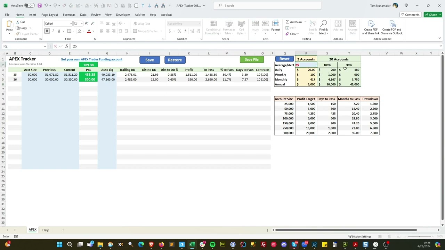Viewport: 445px width, 250px height.
Task: Switch to the Acrobat ribbon tab
Action: pyautogui.click(x=166, y=15)
